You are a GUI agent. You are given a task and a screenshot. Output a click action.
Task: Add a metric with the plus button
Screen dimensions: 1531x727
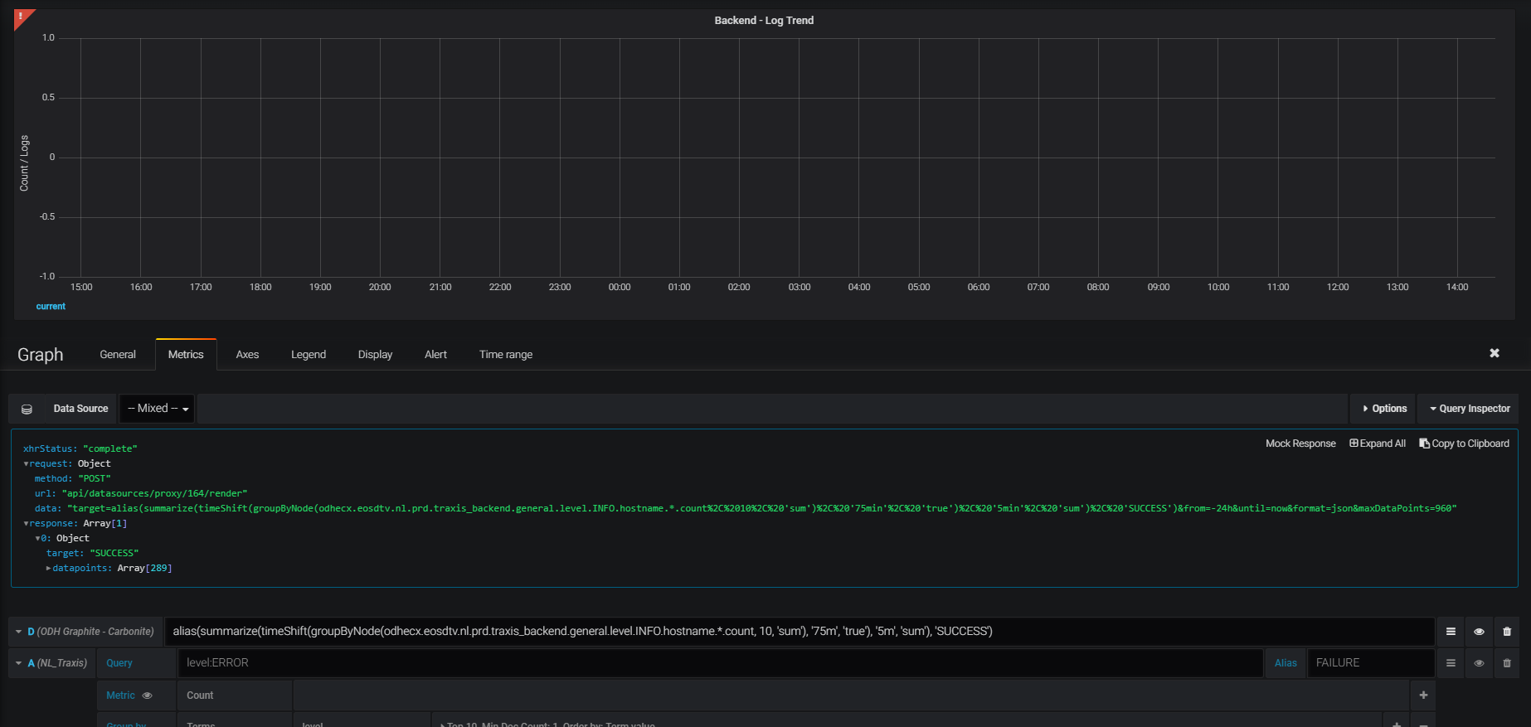pos(1423,695)
